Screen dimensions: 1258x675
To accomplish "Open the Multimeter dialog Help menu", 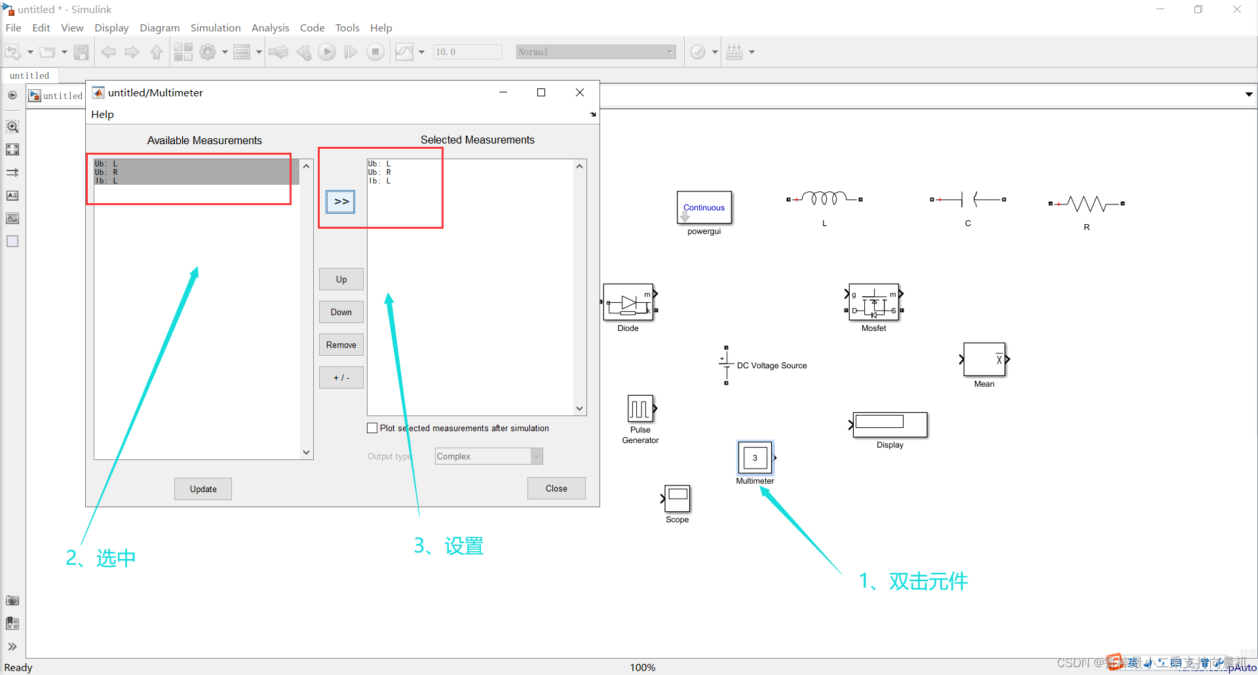I will tap(102, 114).
